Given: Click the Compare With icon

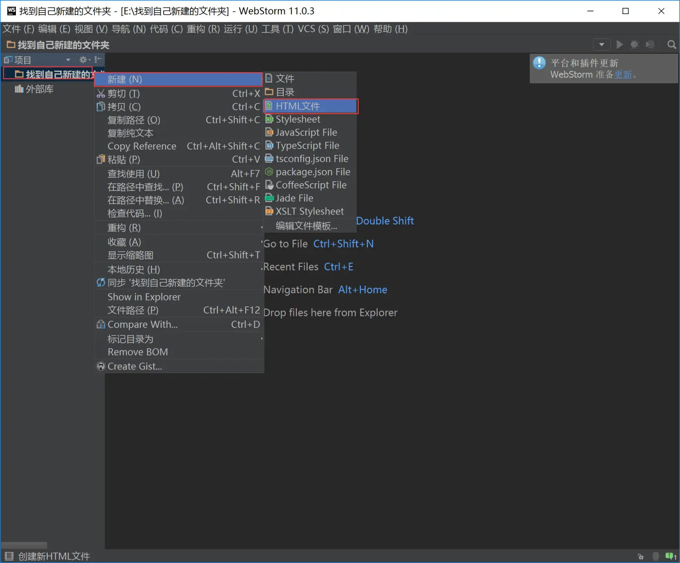Looking at the screenshot, I should click(101, 325).
